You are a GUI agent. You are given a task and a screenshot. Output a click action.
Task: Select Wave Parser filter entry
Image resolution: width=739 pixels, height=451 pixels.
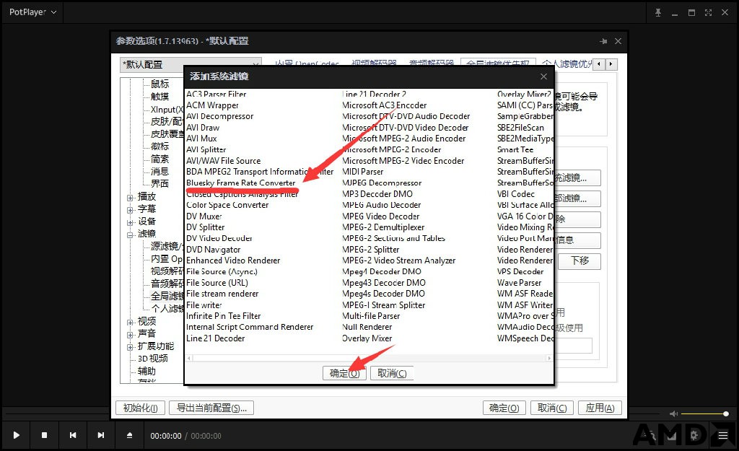pos(519,283)
